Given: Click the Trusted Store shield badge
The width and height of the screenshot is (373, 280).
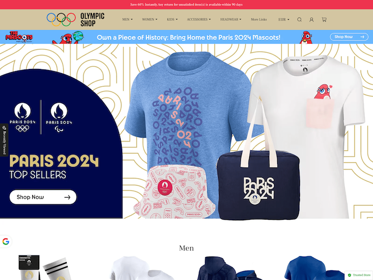Looking at the screenshot, I should (x=359, y=275).
